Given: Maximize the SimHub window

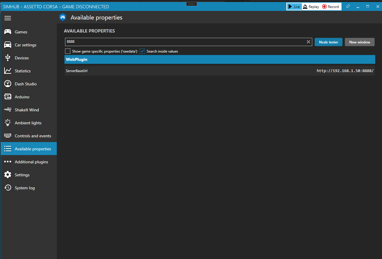Looking at the screenshot, I should point(368,6).
